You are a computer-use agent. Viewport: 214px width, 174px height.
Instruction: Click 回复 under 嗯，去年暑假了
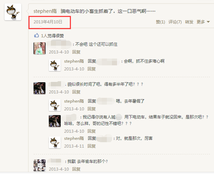91,109
